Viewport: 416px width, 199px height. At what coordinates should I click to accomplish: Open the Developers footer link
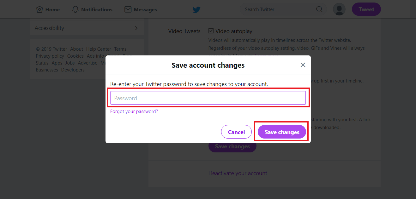coord(73,70)
